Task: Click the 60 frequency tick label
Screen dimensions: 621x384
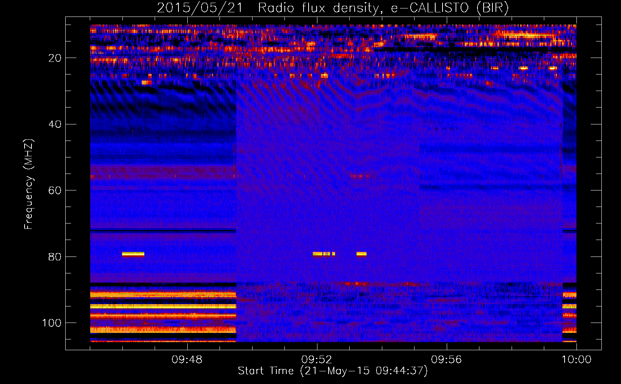Action: click(55, 190)
